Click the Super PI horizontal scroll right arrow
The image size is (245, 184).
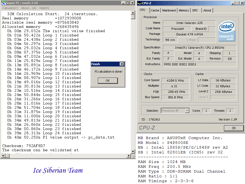click(129, 156)
